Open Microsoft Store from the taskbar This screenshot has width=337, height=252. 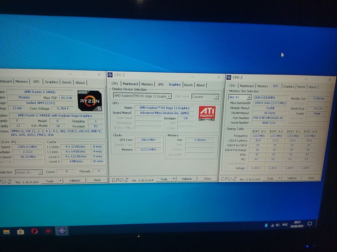(21, 231)
